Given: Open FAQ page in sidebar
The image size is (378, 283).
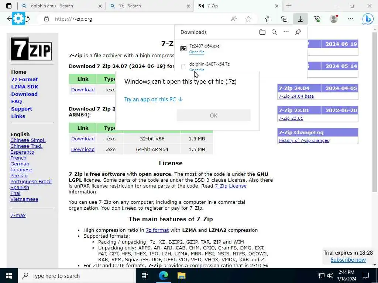Looking at the screenshot, I should (x=16, y=102).
